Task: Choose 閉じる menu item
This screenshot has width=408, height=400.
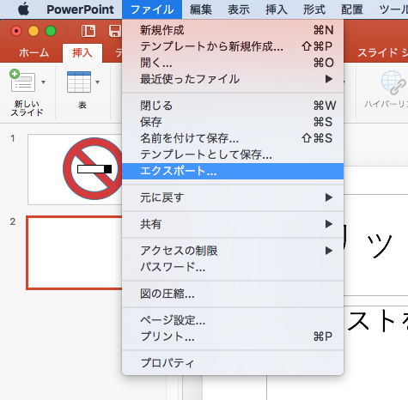Action: [x=233, y=106]
